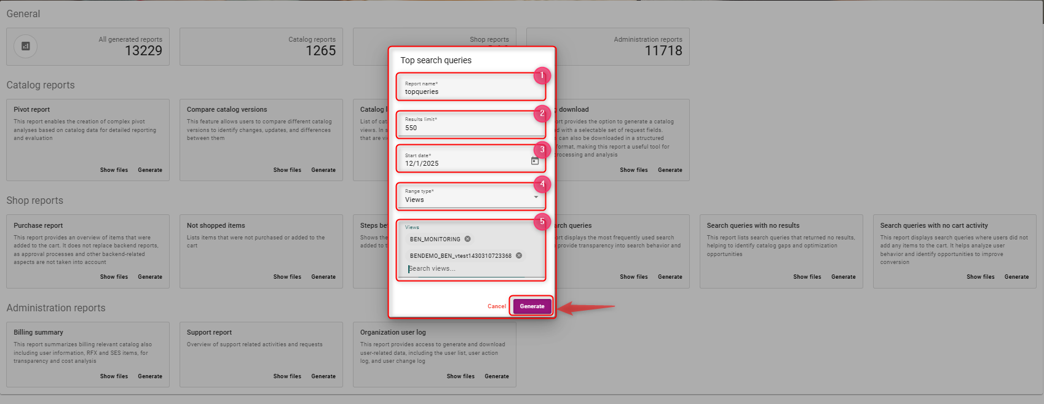This screenshot has width=1044, height=404.
Task: Generate the Compare catalog versions report
Action: (323, 170)
